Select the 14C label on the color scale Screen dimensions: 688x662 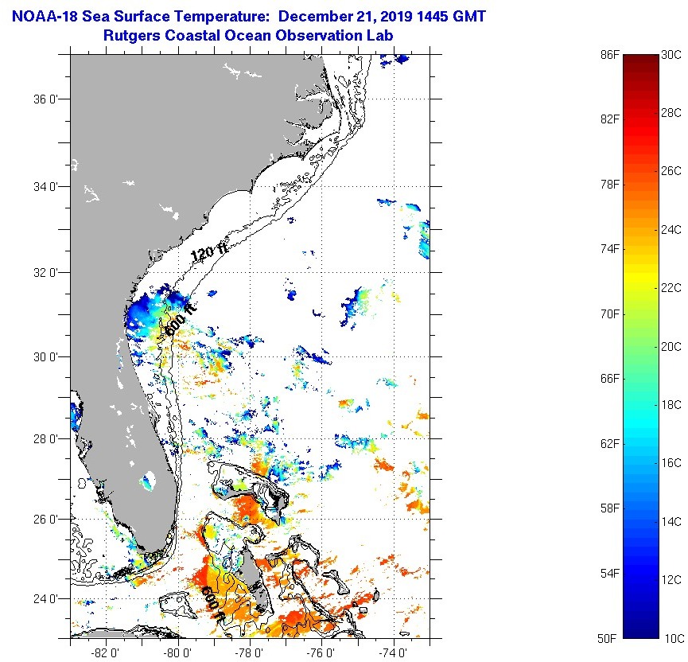[672, 521]
